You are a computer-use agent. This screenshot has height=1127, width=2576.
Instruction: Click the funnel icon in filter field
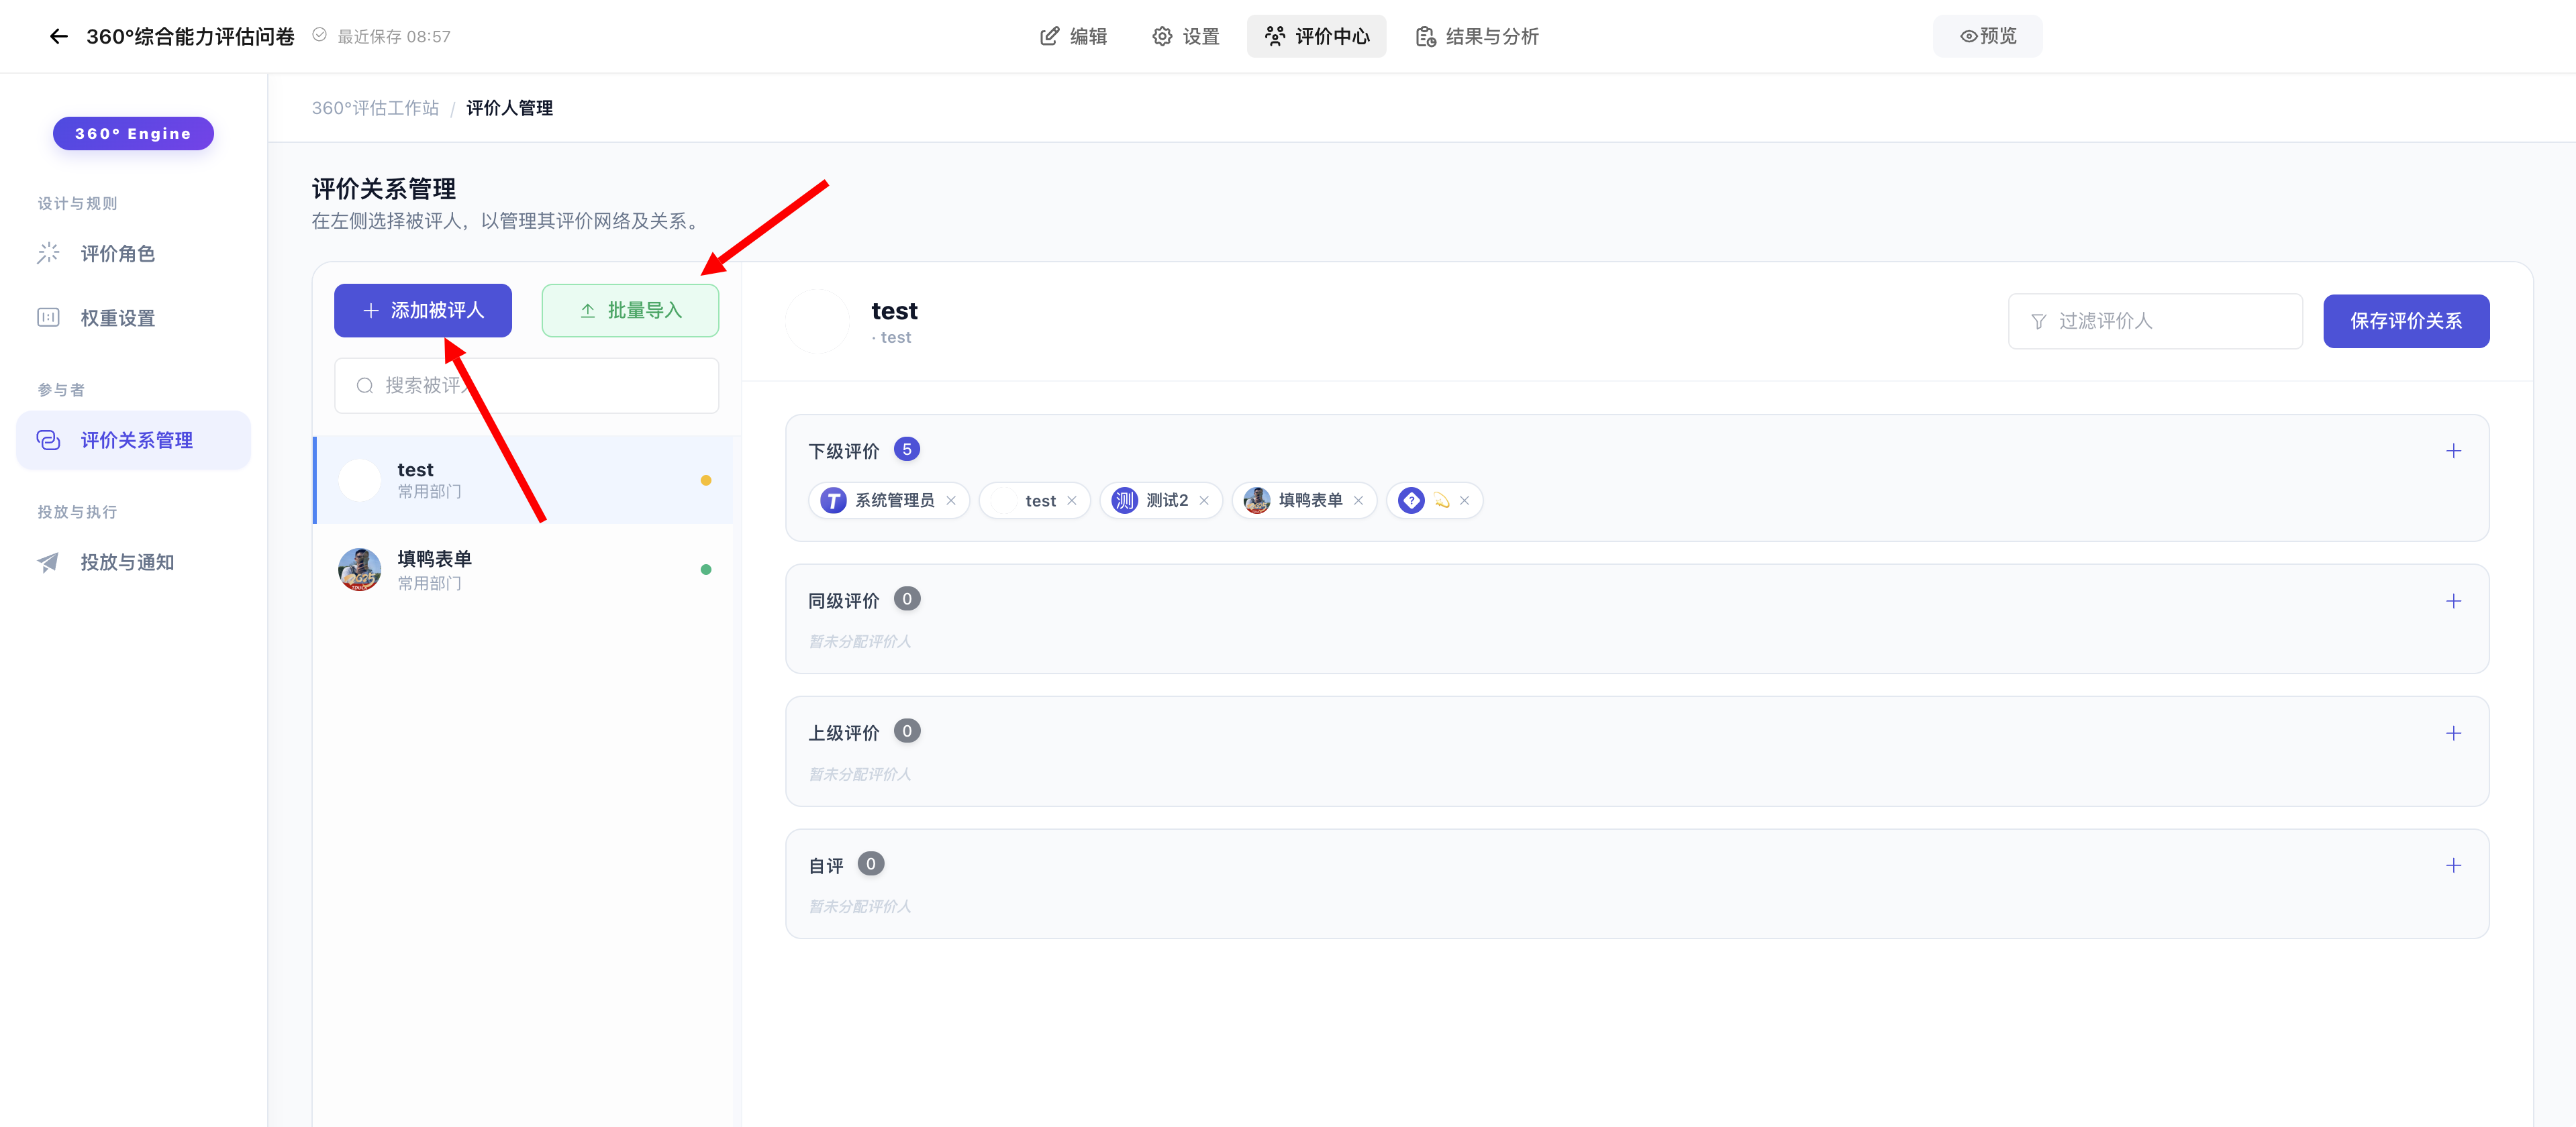(2038, 322)
